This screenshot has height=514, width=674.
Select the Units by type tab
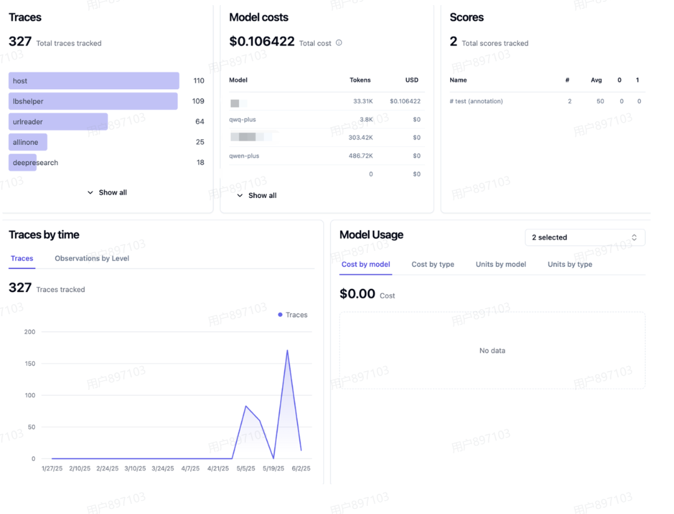[570, 264]
